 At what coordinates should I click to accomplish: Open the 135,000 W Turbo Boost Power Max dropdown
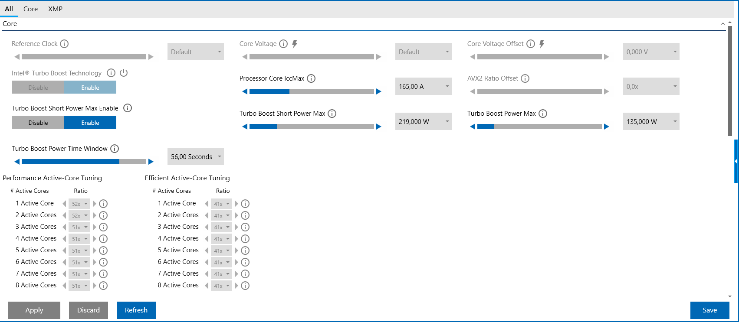(x=651, y=122)
